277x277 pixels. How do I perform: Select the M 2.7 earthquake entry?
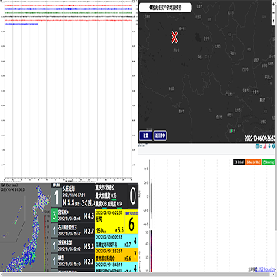pos(72,231)
